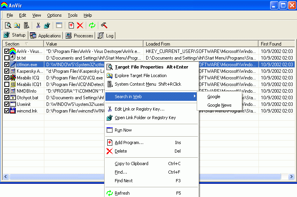Image resolution: width=297 pixels, height=197 pixels.
Task: Choose Refresh from context menu
Action: coord(151,193)
